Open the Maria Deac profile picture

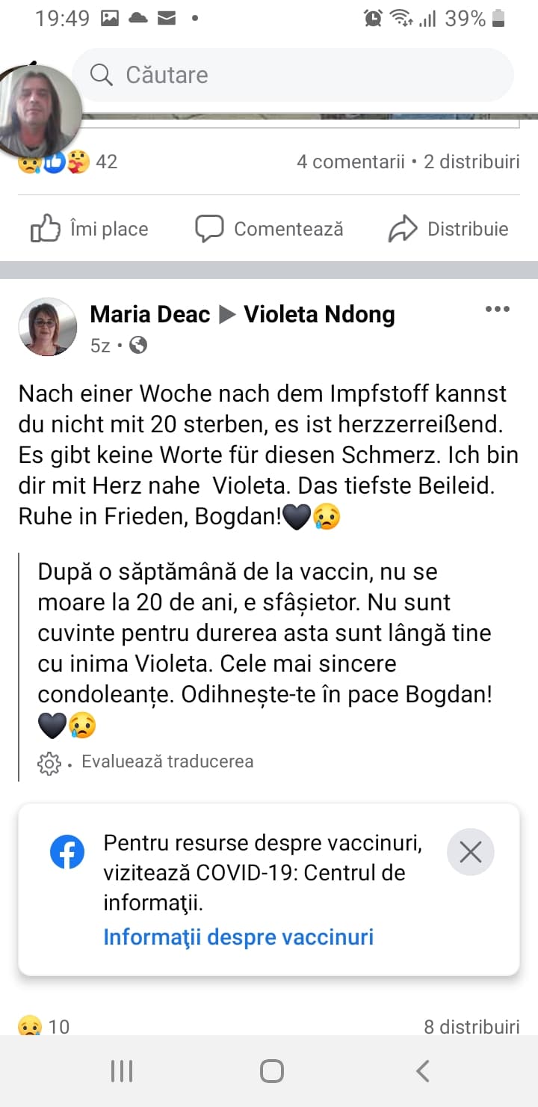coord(48,326)
